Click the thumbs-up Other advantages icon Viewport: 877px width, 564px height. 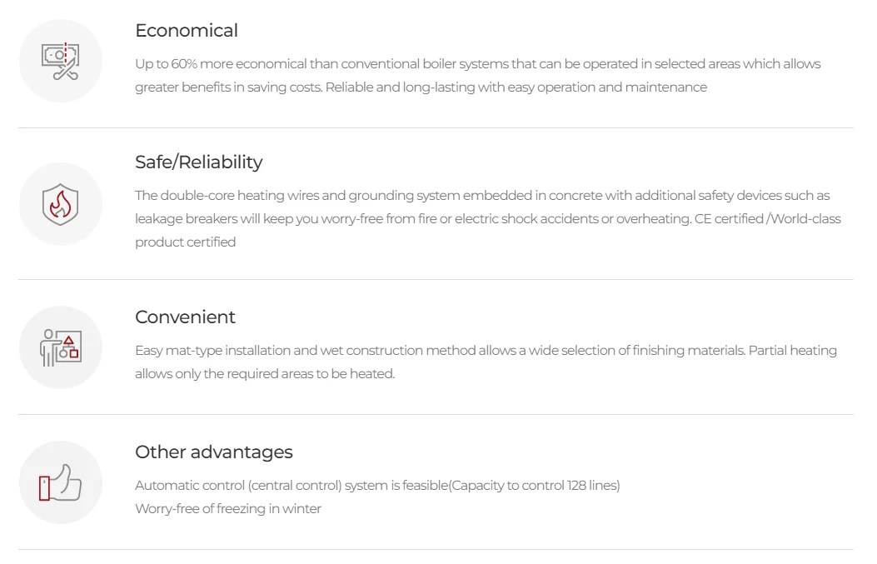pyautogui.click(x=60, y=482)
